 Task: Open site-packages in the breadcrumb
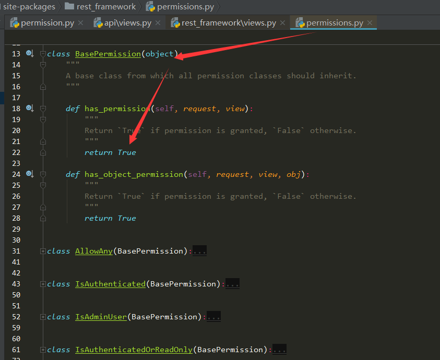pos(29,6)
